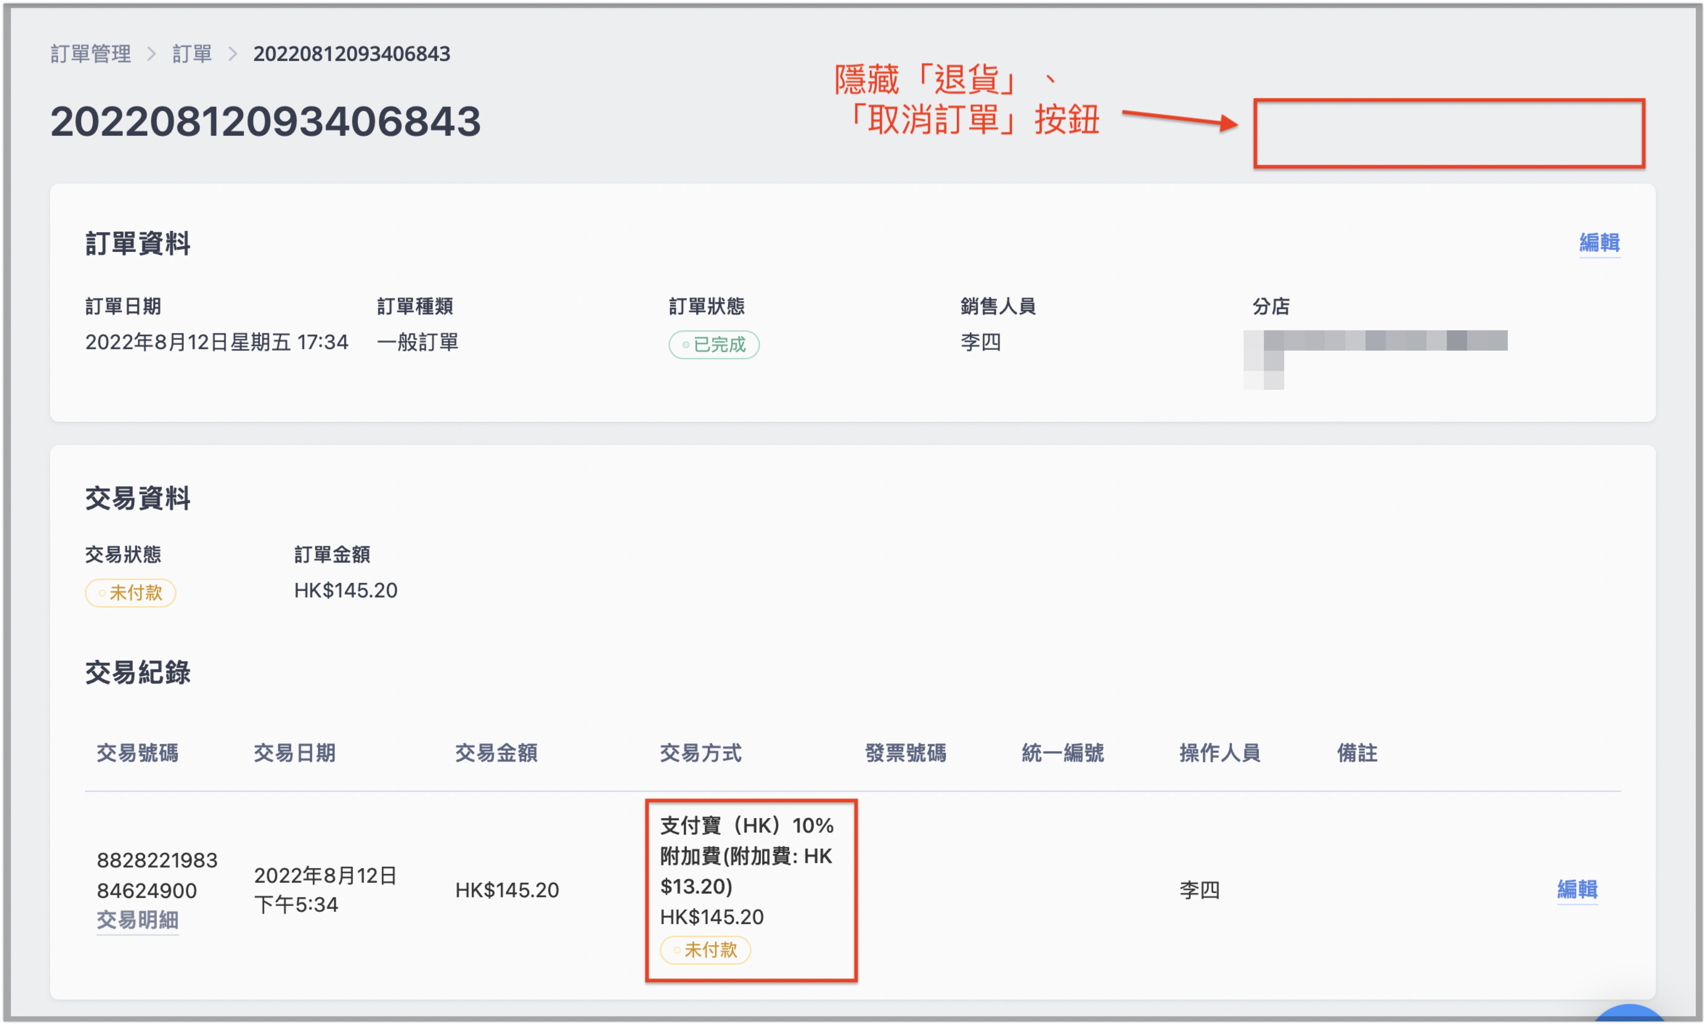Select operator 李四 in transaction row
Viewport: 1706px width, 1025px height.
(1199, 890)
